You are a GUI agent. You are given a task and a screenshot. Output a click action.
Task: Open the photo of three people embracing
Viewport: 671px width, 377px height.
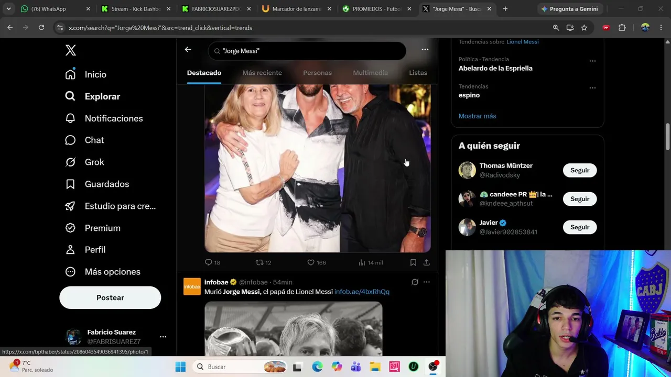[x=318, y=168]
